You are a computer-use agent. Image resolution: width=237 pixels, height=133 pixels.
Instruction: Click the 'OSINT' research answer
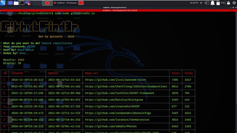pos(31,46)
